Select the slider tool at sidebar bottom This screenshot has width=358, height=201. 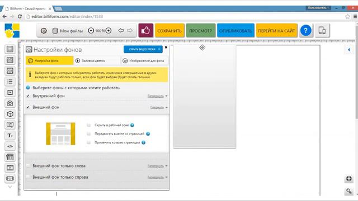click(x=10, y=179)
